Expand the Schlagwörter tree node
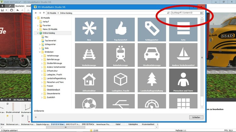Image resolution: width=236 pixels, height=132 pixels. tap(40, 45)
